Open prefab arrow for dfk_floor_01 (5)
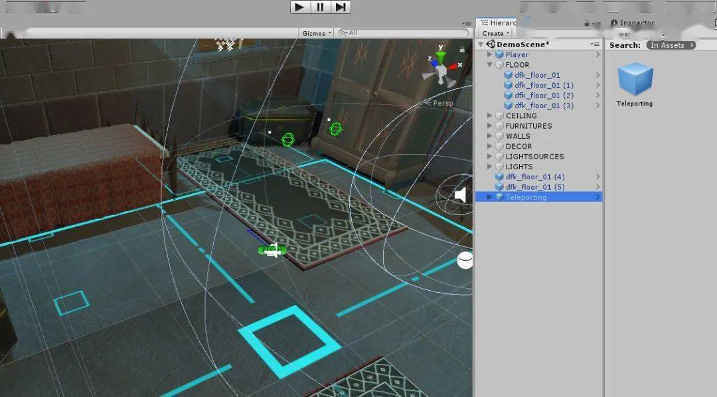Screen dimensions: 717x397 pos(597,187)
